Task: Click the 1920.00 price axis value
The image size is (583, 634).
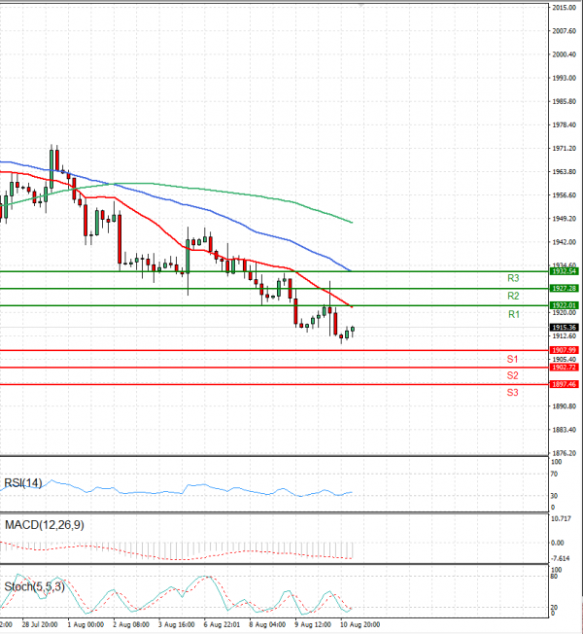Action: point(564,312)
